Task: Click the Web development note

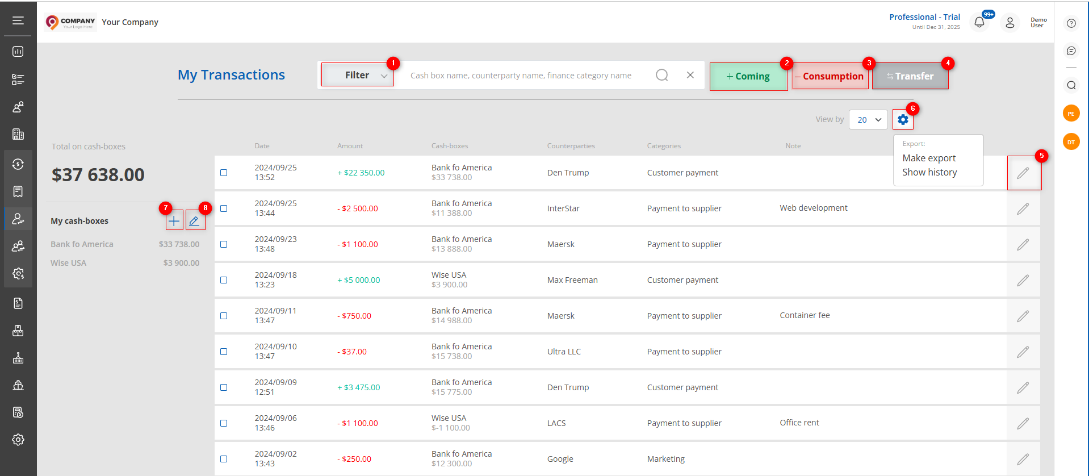Action: point(813,208)
